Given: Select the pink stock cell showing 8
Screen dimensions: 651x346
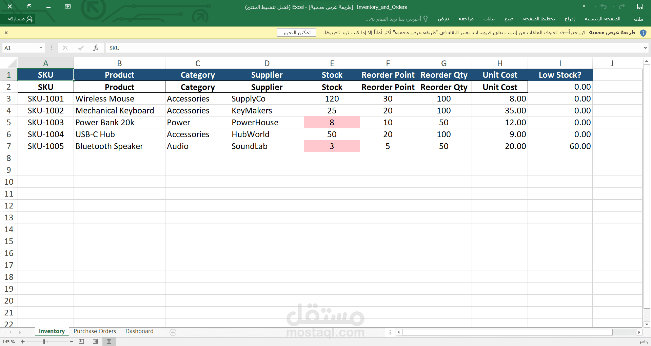Looking at the screenshot, I should click(x=332, y=123).
